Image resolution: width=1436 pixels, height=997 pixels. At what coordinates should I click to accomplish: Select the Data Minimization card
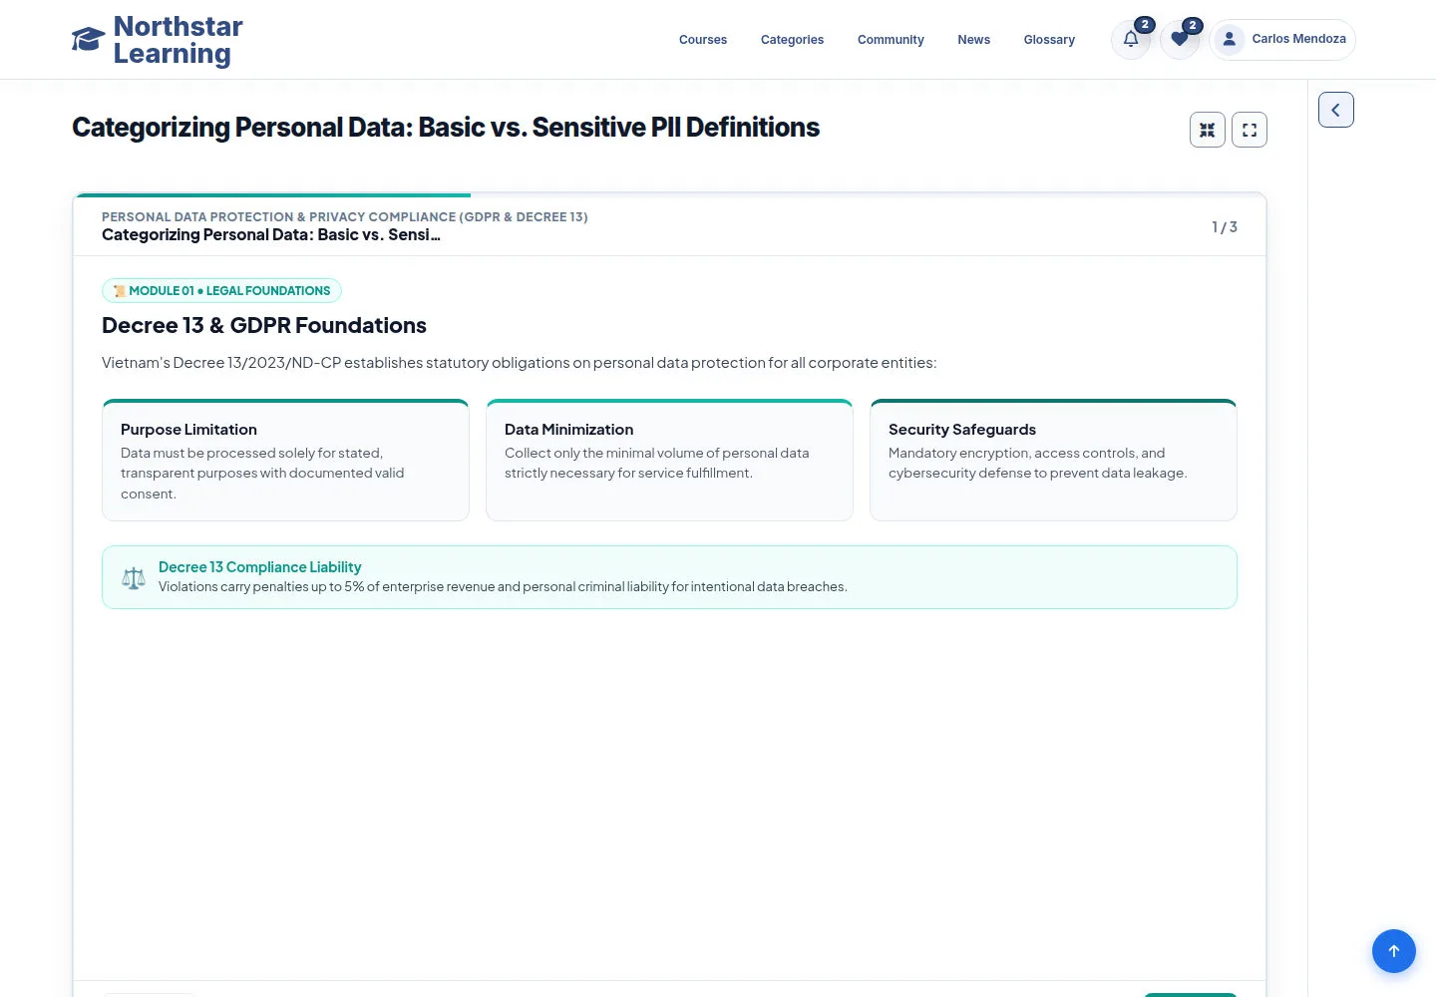coord(669,460)
